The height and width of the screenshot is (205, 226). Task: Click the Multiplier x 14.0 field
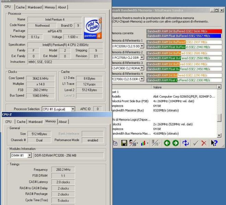pos(40,84)
